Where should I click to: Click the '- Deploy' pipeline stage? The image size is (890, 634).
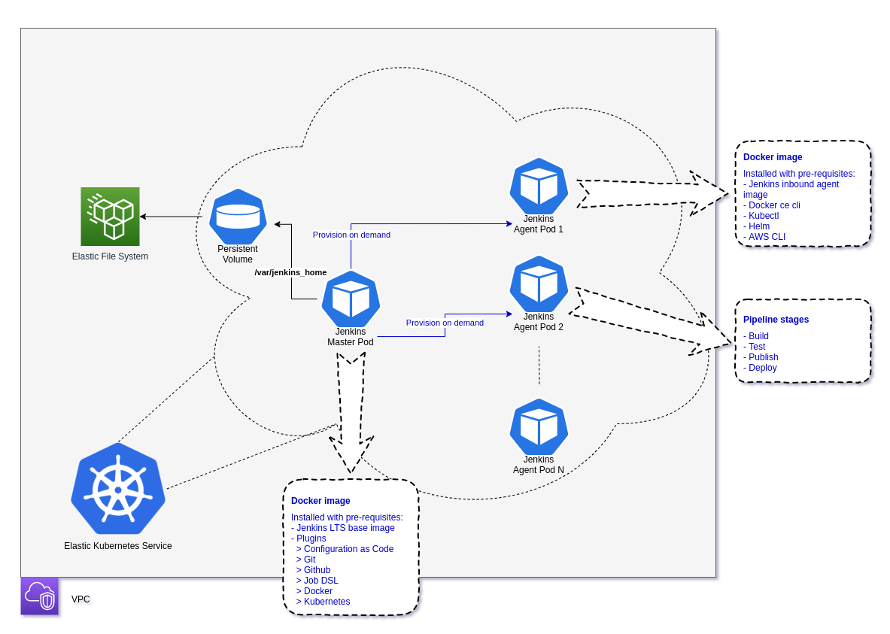760,368
